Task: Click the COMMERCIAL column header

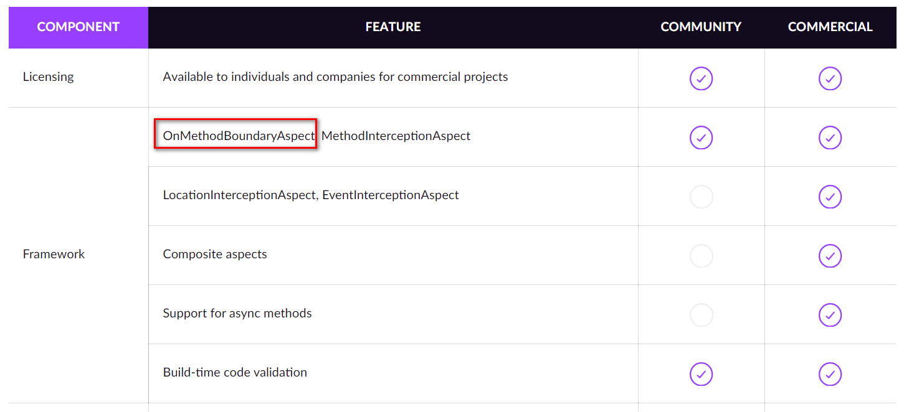Action: (x=830, y=27)
